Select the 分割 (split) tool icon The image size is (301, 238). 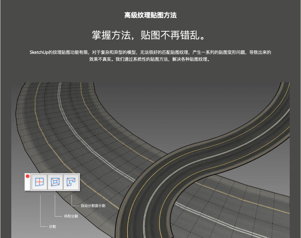tap(40, 182)
